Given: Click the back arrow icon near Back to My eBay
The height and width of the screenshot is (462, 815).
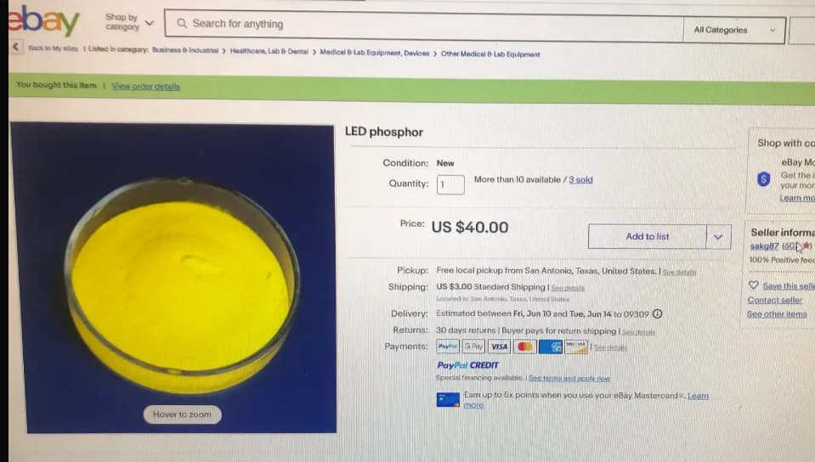Looking at the screenshot, I should pyautogui.click(x=15, y=47).
